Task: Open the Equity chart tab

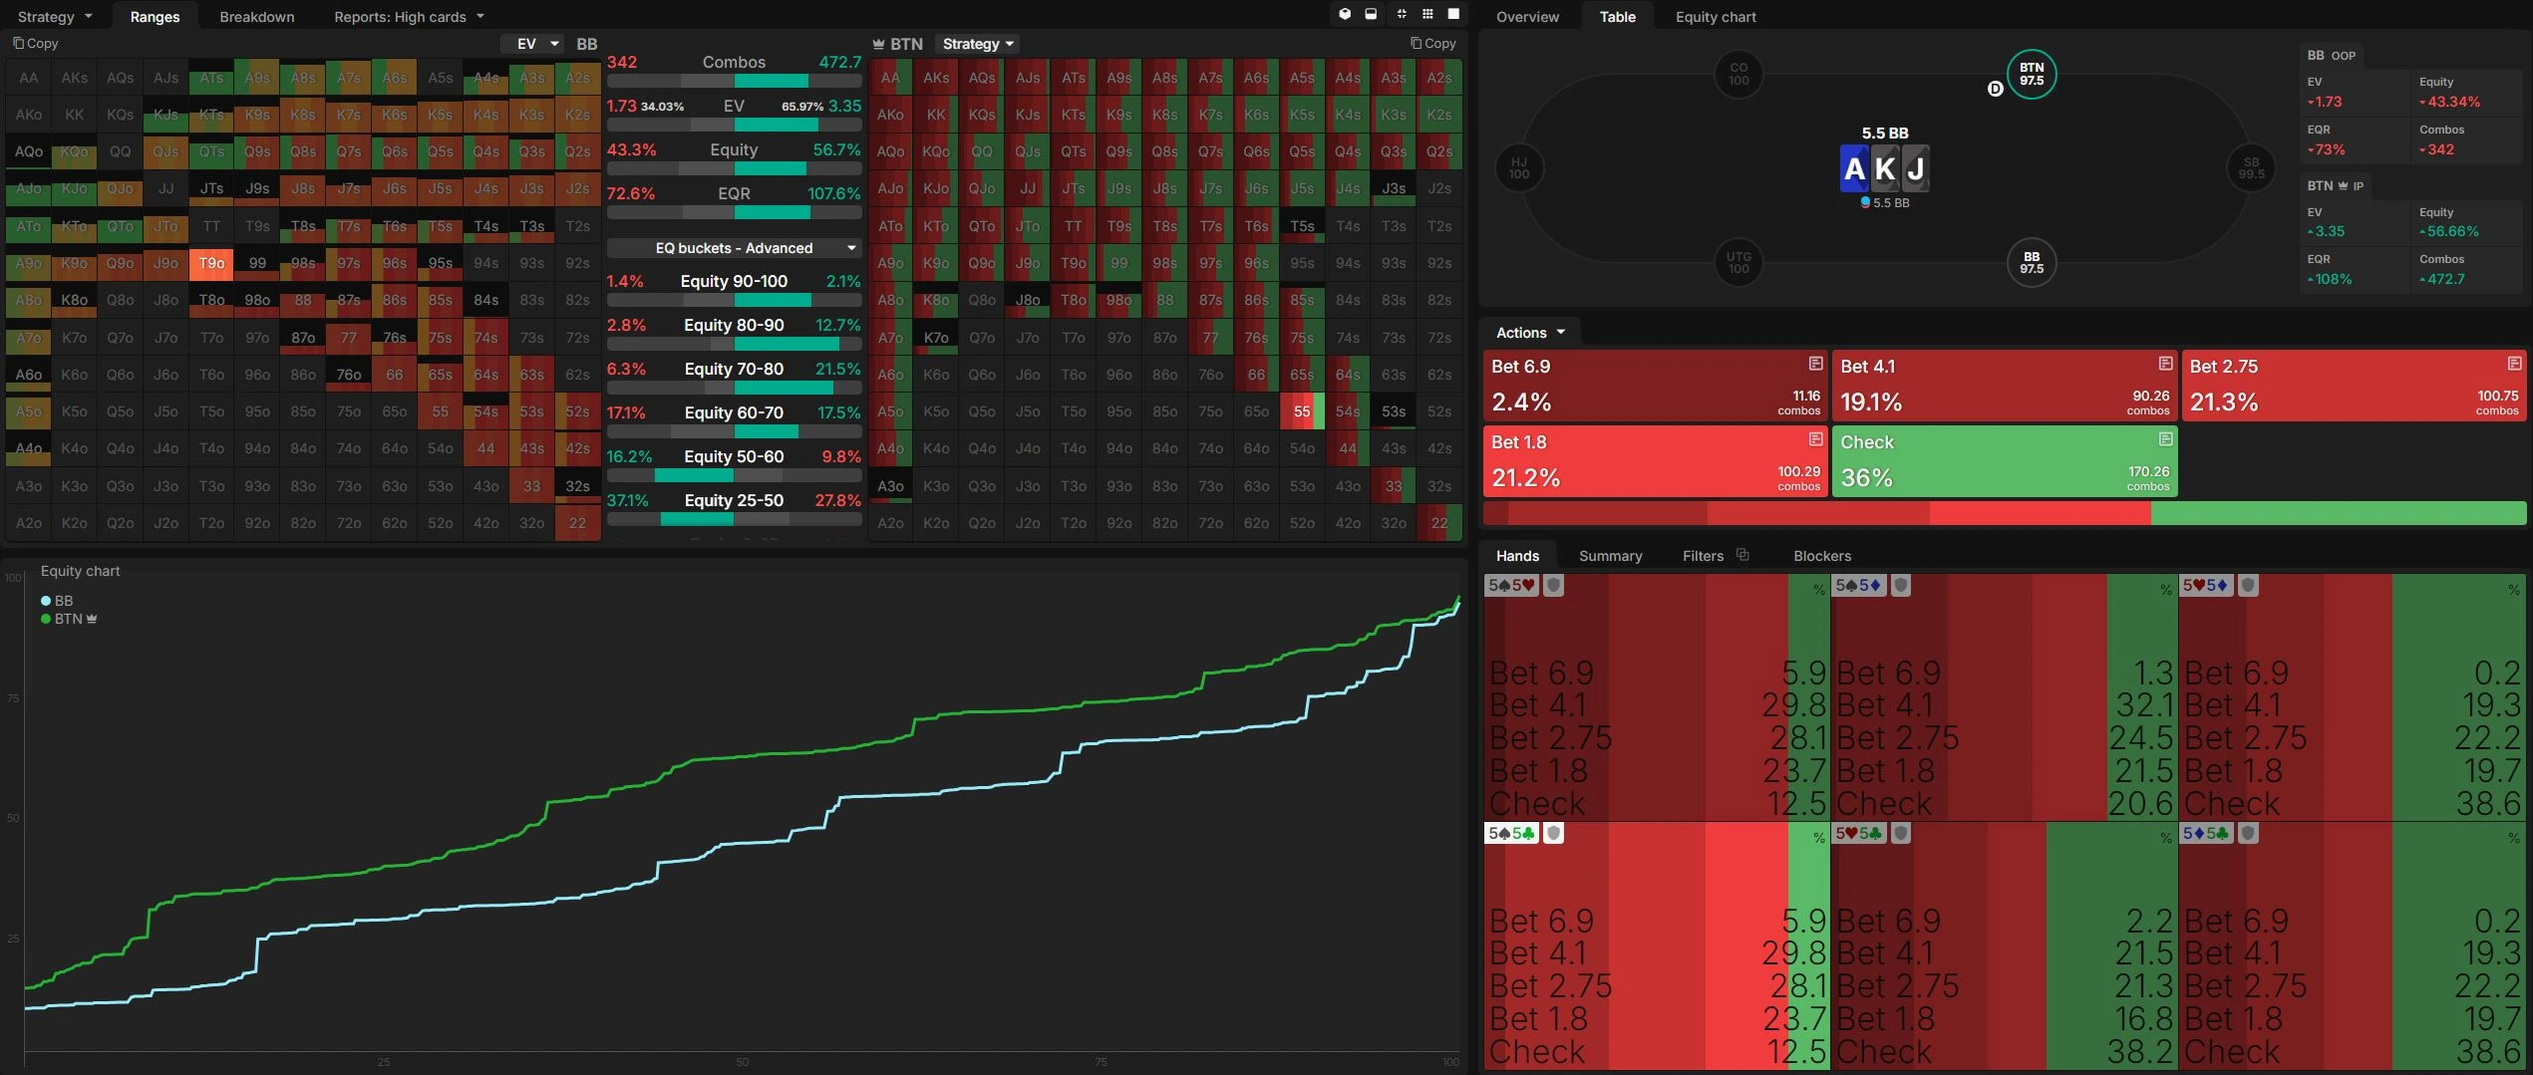Action: (x=1716, y=16)
